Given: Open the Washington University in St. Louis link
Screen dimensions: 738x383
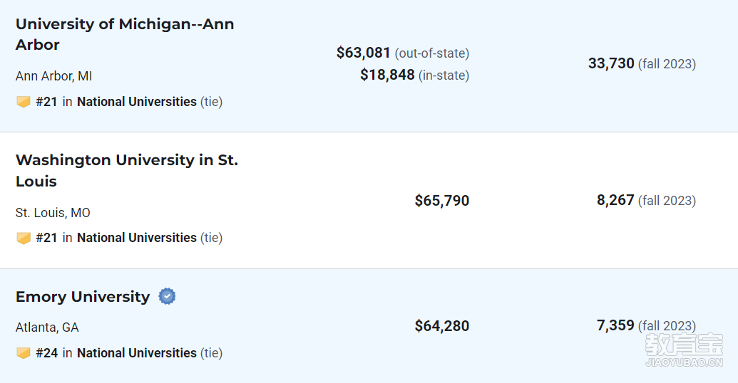Looking at the screenshot, I should [x=127, y=171].
